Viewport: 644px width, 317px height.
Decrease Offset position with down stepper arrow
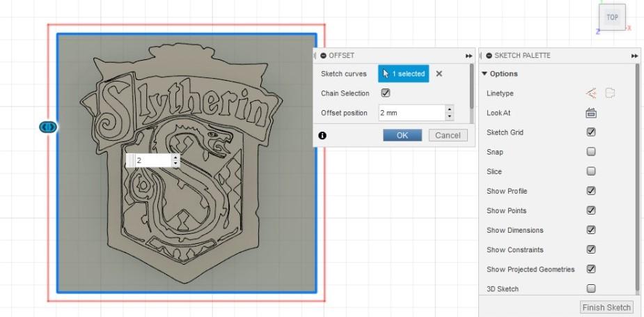point(449,116)
